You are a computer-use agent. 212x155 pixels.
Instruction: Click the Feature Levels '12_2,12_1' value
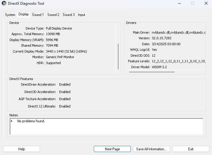click(178, 61)
